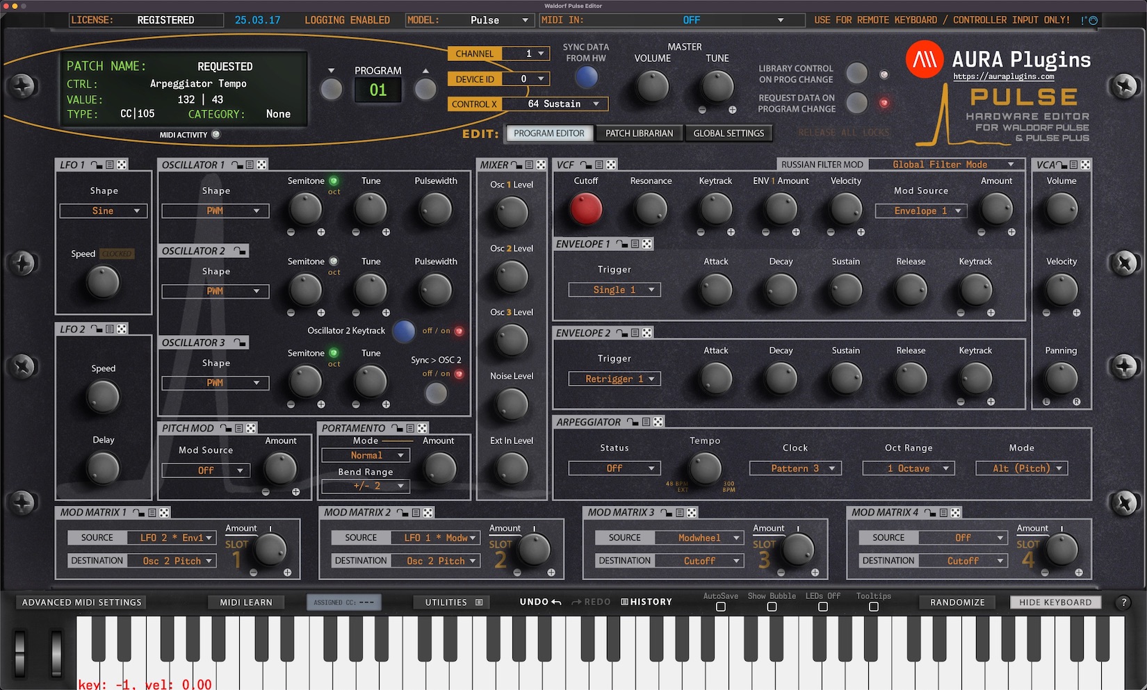Toggle Request Data On Program Change
Screen dimensions: 1147x690
[856, 103]
